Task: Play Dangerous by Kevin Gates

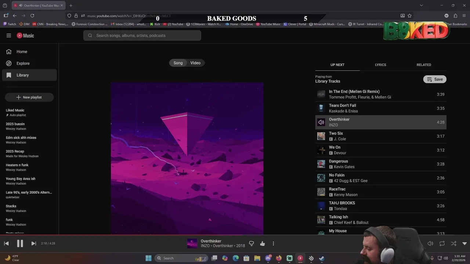Action: [x=381, y=164]
